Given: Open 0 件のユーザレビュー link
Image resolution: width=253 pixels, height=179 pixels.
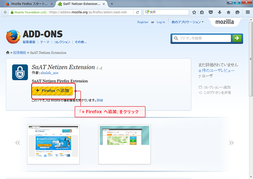Looking at the screenshot, I should tap(216, 70).
